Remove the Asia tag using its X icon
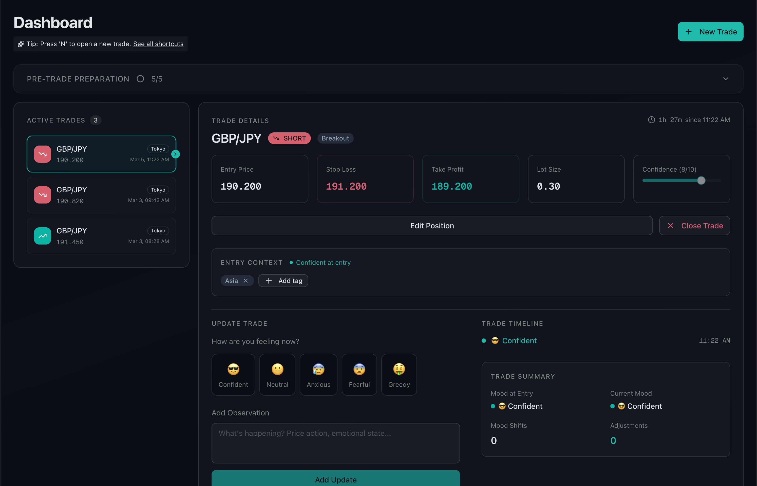This screenshot has height=486, width=757. point(246,280)
